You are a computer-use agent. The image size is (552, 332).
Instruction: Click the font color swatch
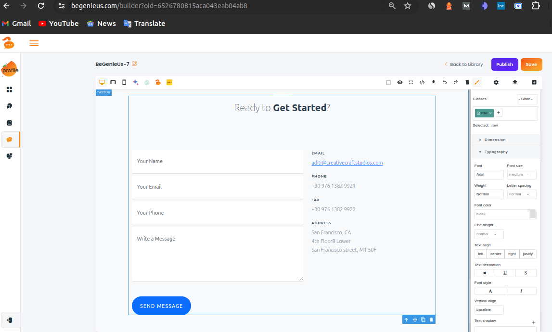click(533, 214)
